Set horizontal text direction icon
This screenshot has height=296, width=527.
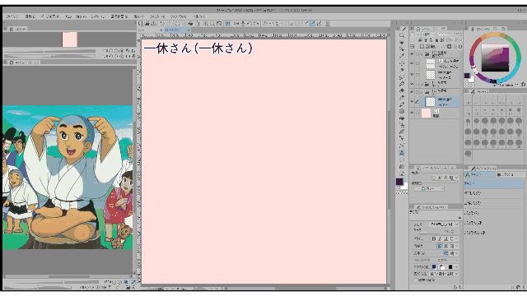tap(446, 253)
